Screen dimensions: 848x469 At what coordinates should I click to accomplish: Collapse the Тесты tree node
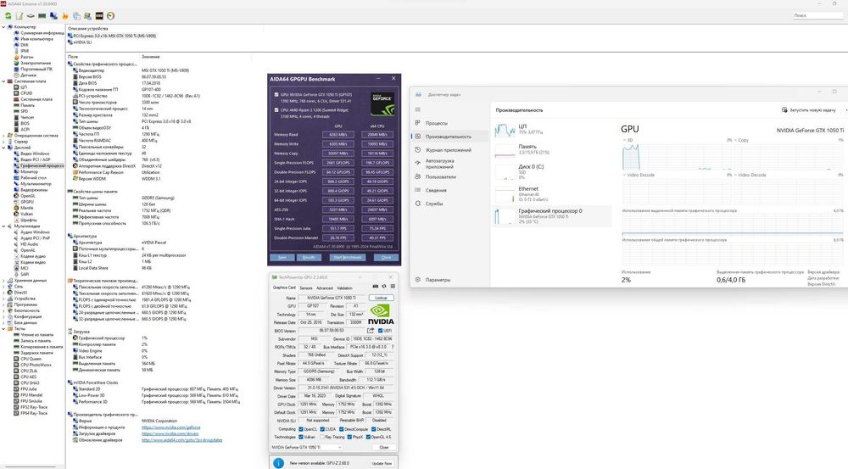coord(3,328)
